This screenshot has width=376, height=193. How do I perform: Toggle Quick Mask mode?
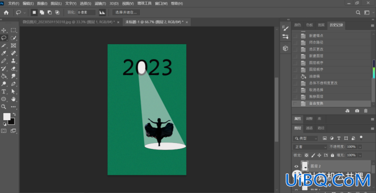4,131
